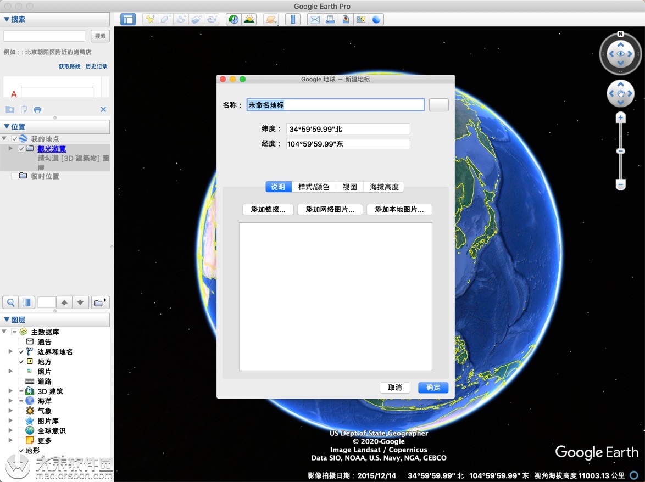Uncheck 地方 layer
The image size is (645, 482).
[21, 362]
